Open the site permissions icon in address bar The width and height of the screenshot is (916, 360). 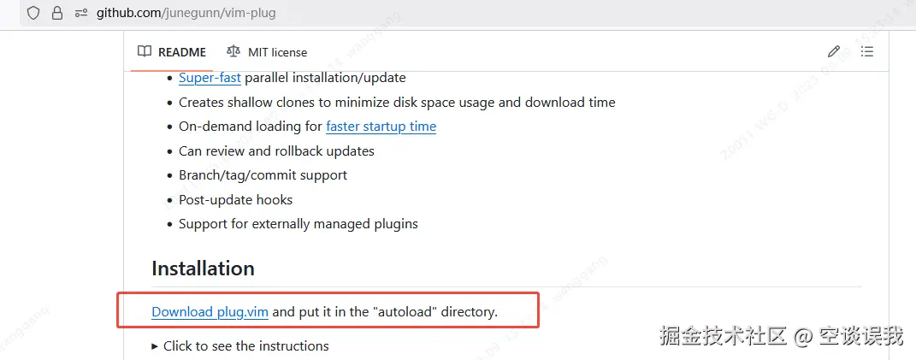[81, 14]
